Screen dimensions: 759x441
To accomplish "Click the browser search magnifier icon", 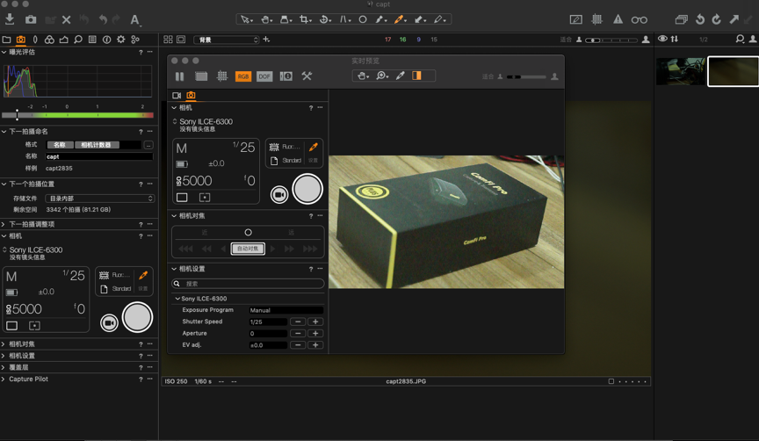I will (740, 39).
